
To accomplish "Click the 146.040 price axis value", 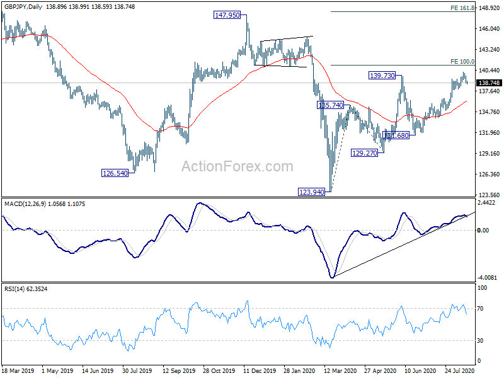I will [489, 28].
